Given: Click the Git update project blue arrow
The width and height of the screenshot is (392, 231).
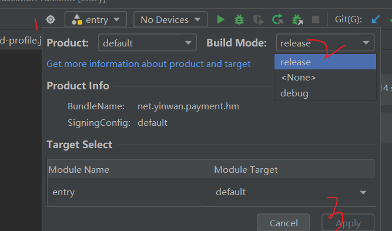Looking at the screenshot, I should (x=376, y=19).
